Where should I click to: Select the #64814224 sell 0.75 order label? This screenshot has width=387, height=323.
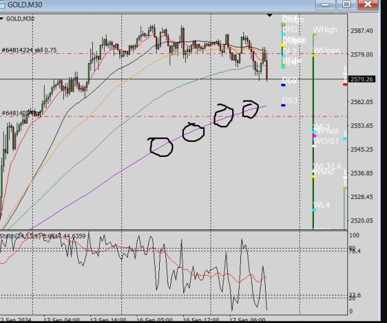(x=29, y=50)
